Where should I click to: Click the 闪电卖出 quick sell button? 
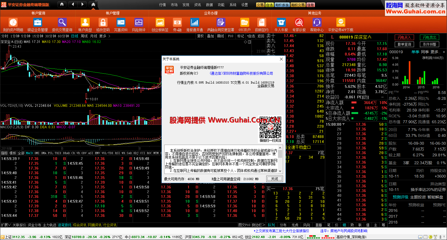429,37
